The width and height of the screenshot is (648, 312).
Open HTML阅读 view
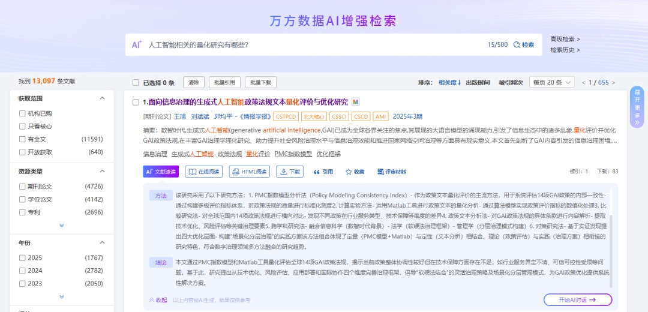(x=249, y=172)
